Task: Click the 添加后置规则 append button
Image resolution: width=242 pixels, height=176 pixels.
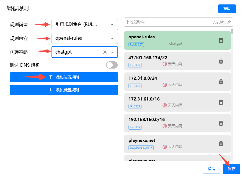Action: point(64,90)
